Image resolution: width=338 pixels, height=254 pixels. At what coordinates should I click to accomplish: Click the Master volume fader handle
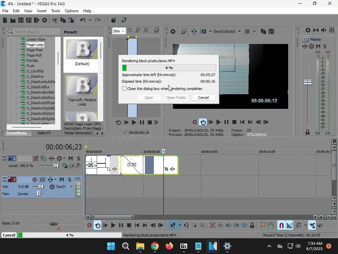tap(308, 82)
